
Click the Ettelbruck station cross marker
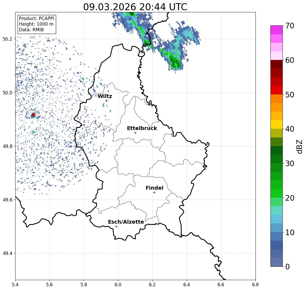pos(135,133)
